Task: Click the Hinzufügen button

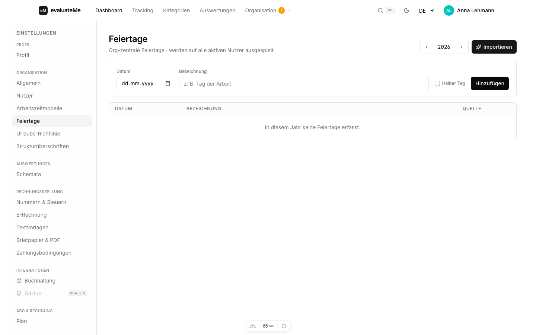Action: pos(490,83)
